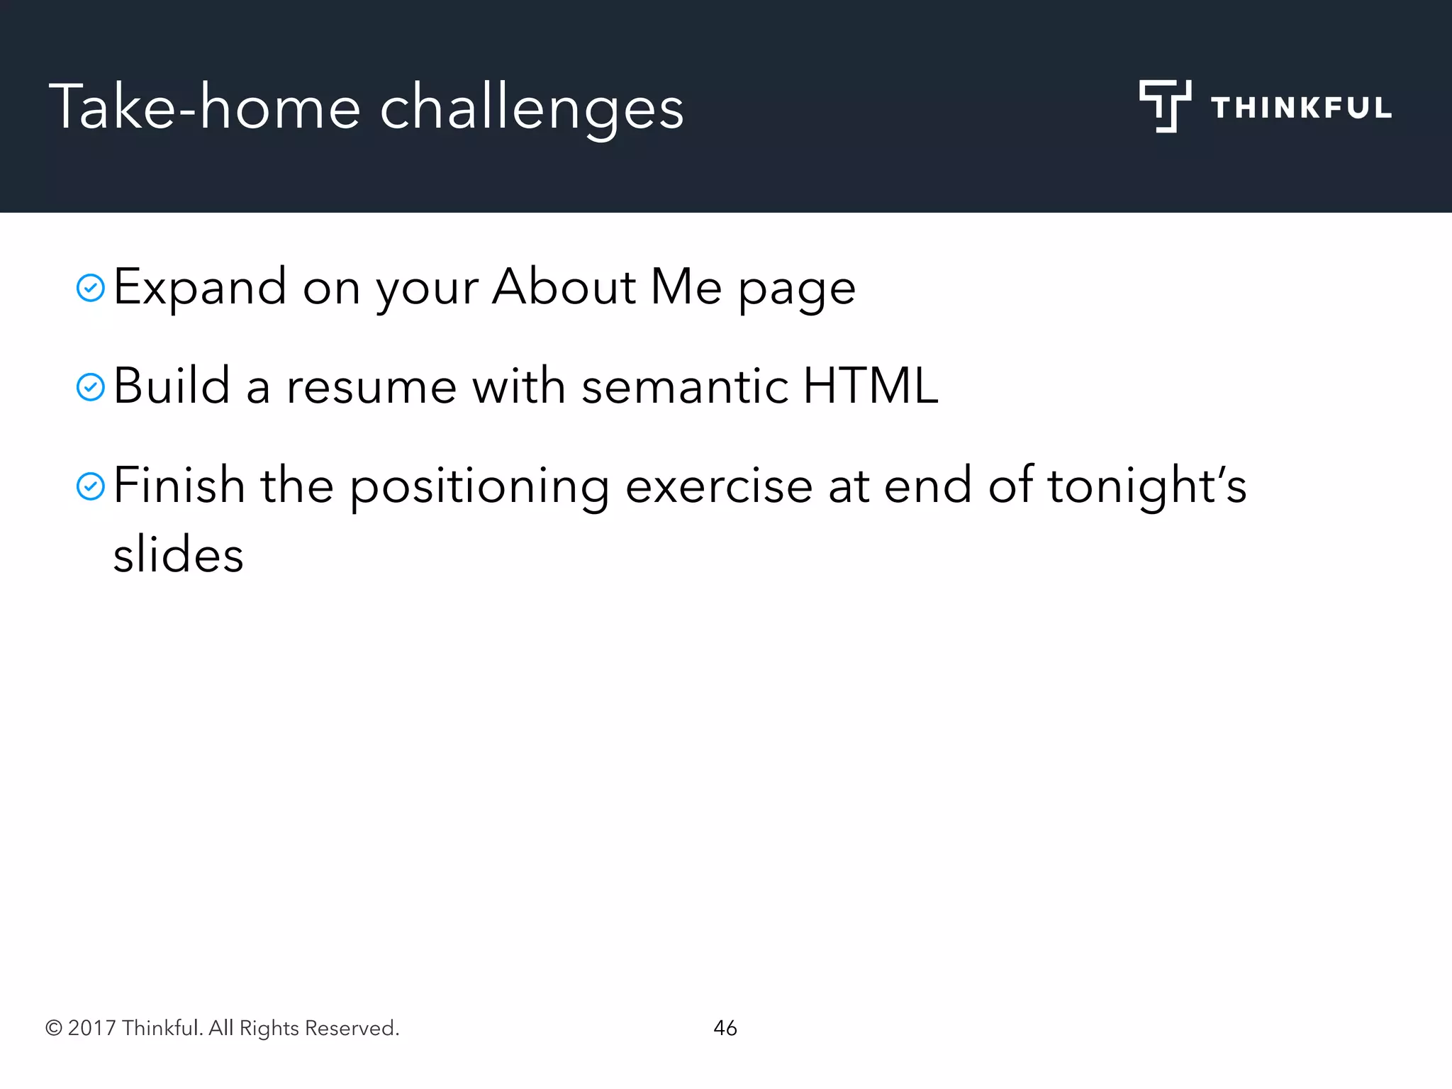Click the word 'HTML' in second bullet

[871, 386]
